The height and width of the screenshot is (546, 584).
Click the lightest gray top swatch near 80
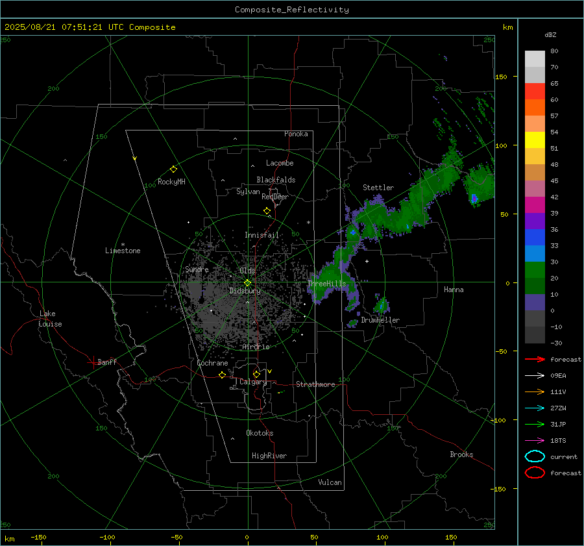tap(535, 59)
